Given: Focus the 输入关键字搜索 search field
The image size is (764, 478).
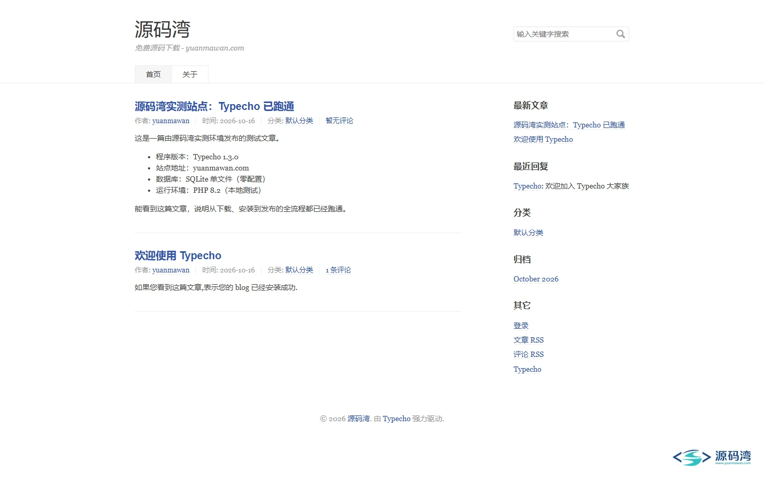Looking at the screenshot, I should tap(571, 34).
